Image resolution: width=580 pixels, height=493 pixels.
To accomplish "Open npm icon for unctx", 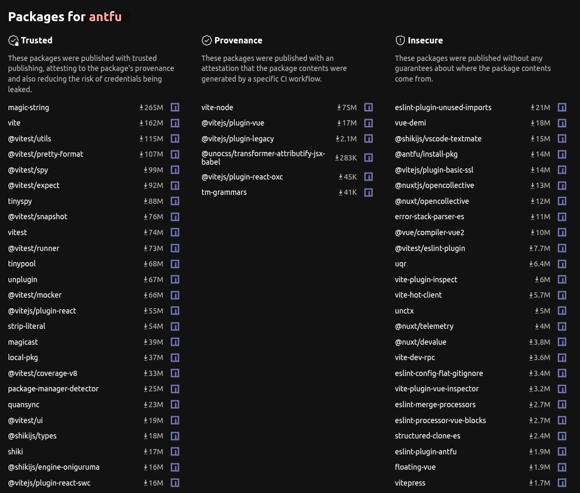I will [x=562, y=311].
